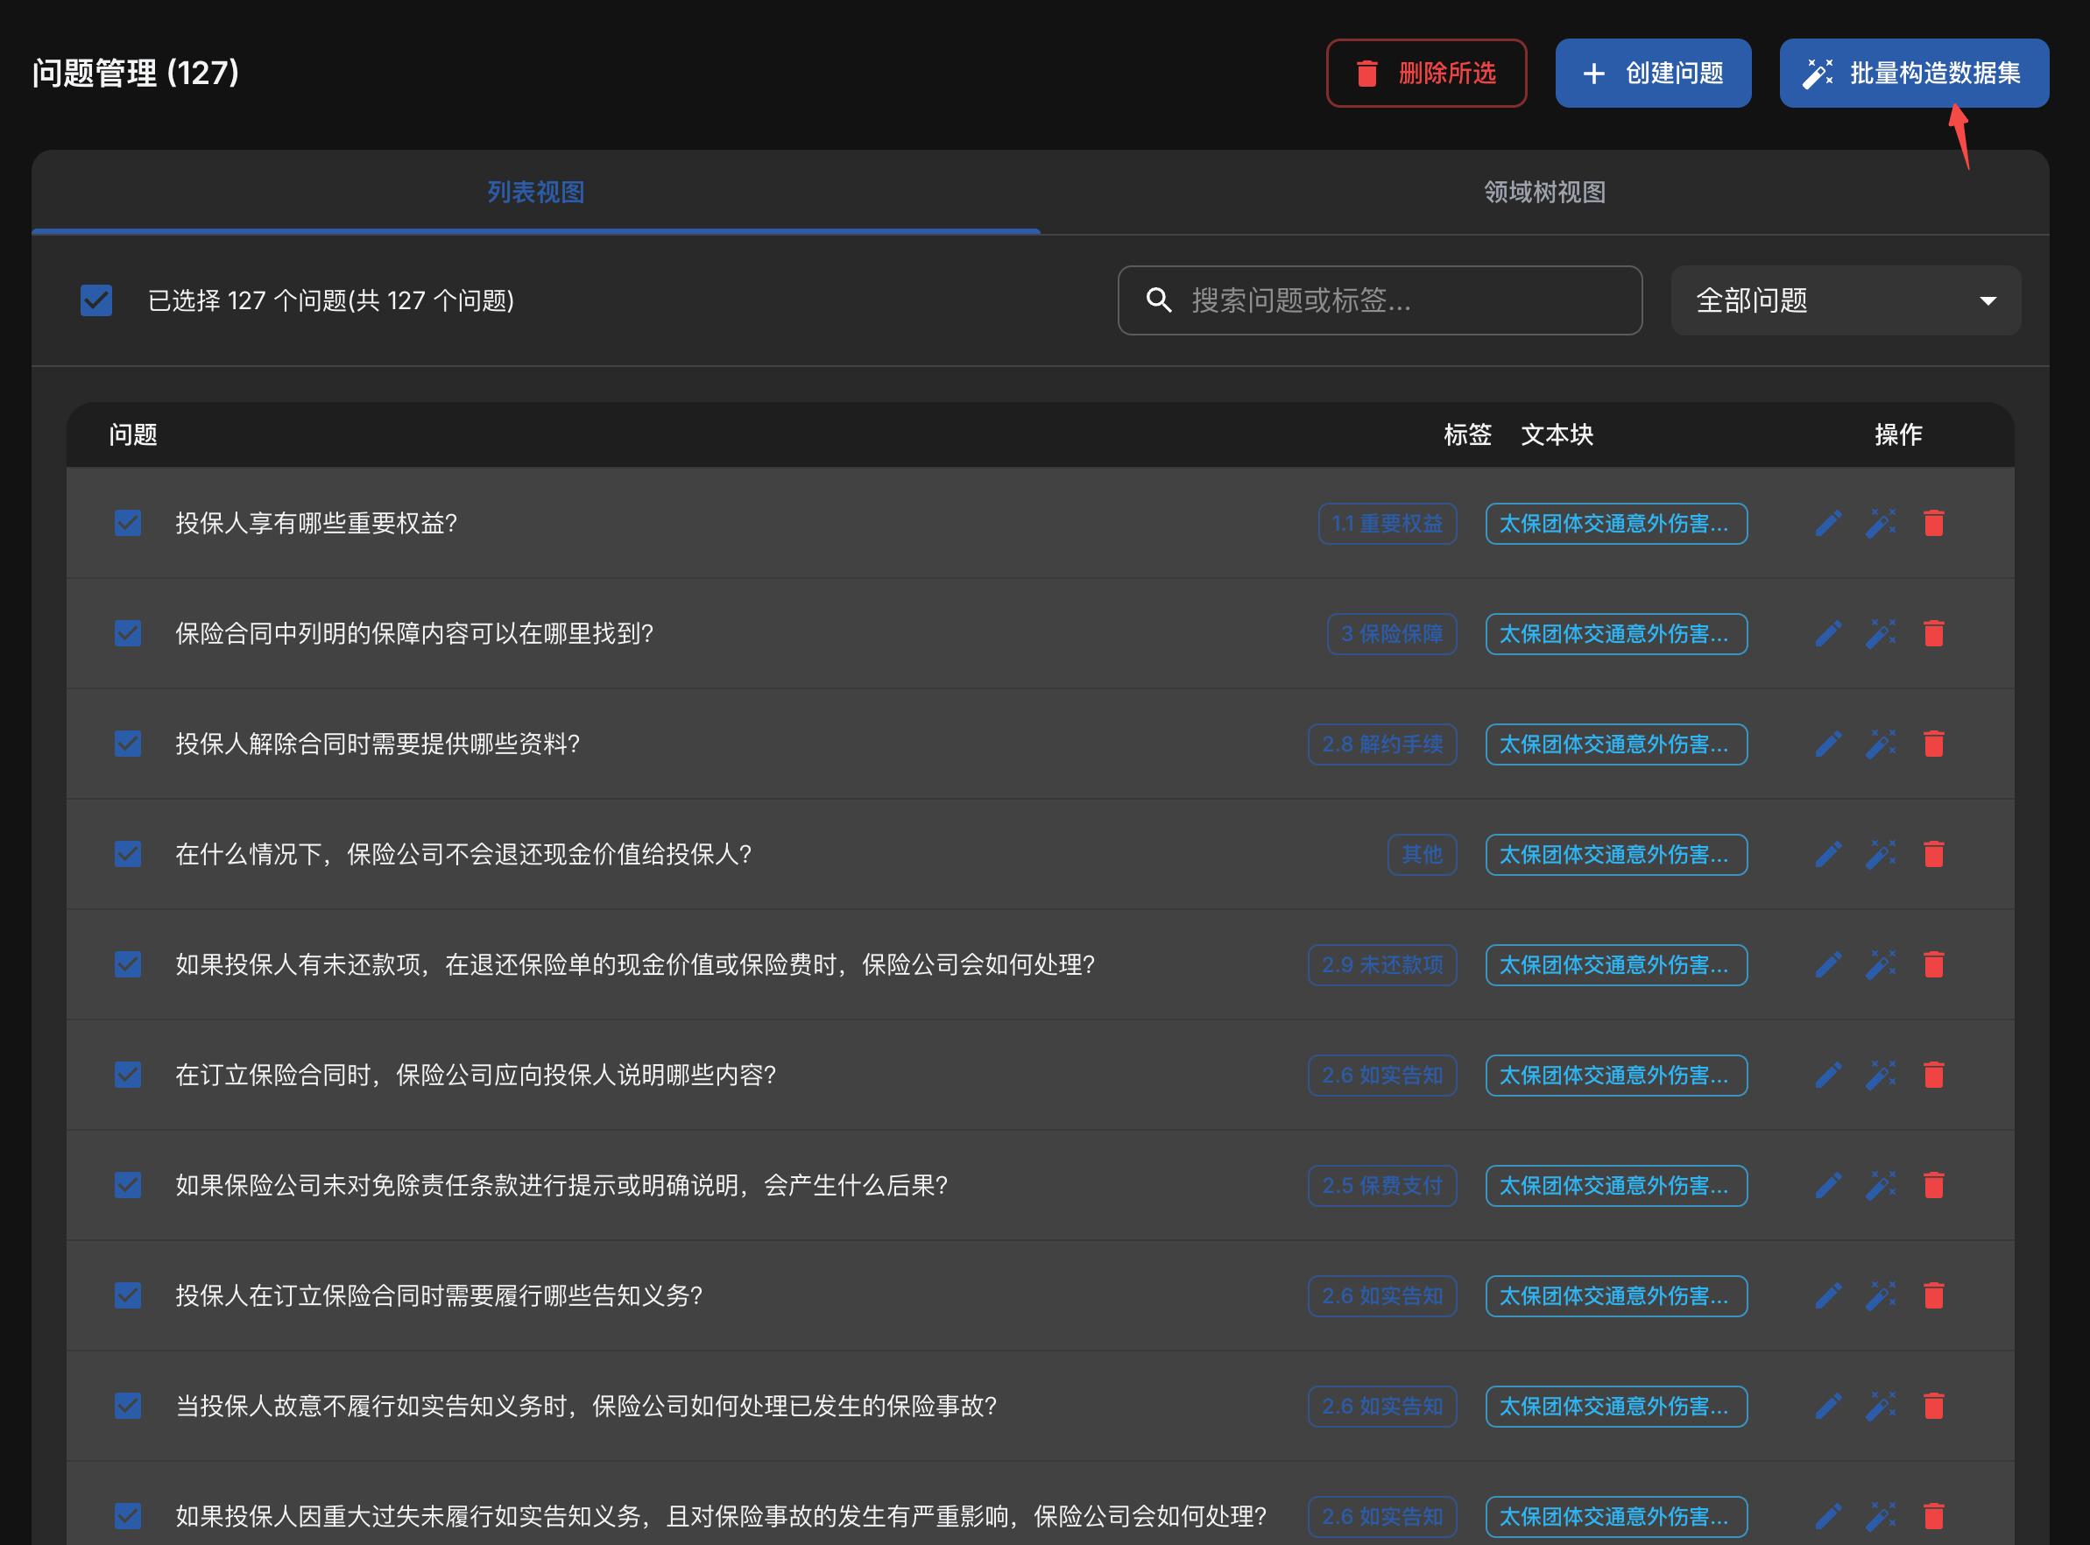Open the edit pencil for 投保人解除合同 question

pyautogui.click(x=1827, y=744)
